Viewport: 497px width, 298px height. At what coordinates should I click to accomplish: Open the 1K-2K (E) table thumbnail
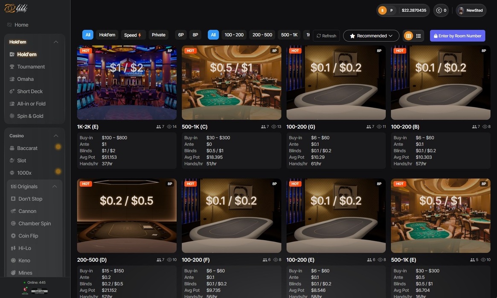pos(127,83)
